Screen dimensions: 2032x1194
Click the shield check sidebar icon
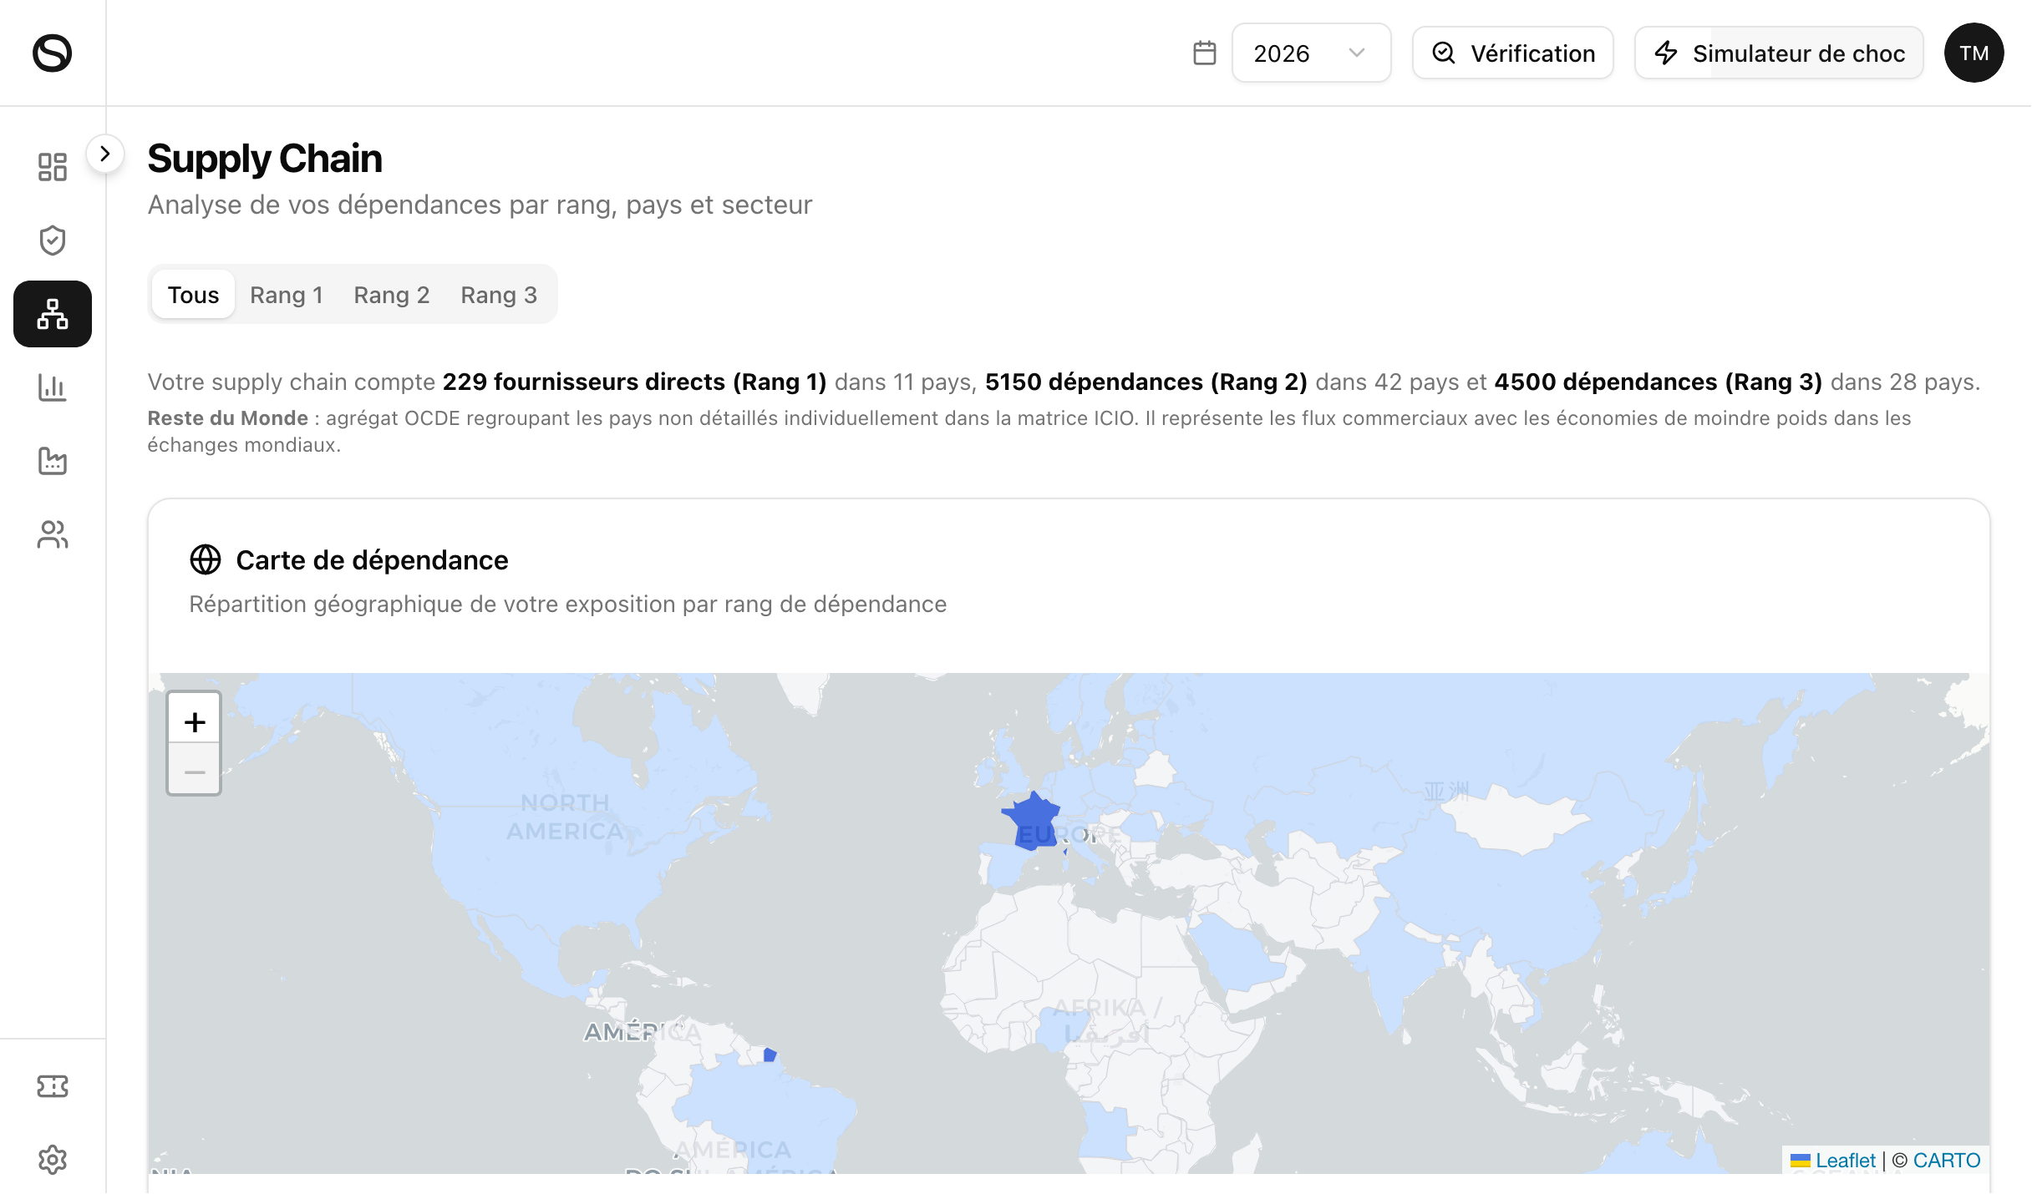(52, 240)
